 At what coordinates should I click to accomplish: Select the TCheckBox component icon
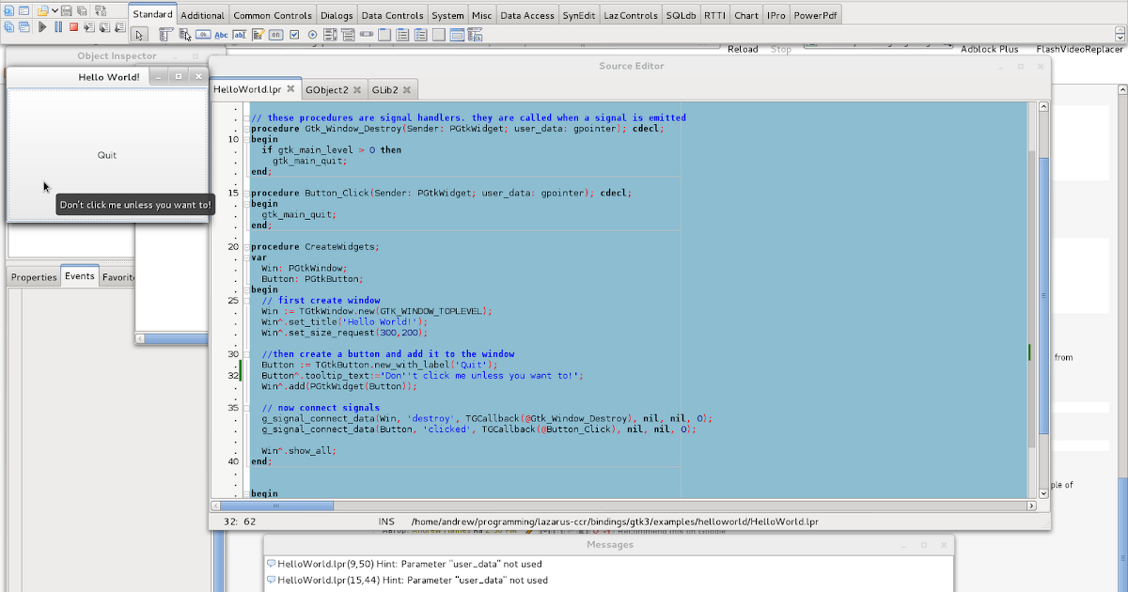[294, 35]
